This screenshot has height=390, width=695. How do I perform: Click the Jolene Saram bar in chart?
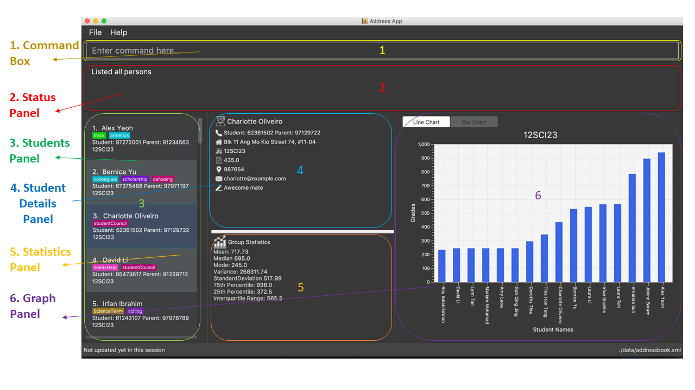pos(647,220)
